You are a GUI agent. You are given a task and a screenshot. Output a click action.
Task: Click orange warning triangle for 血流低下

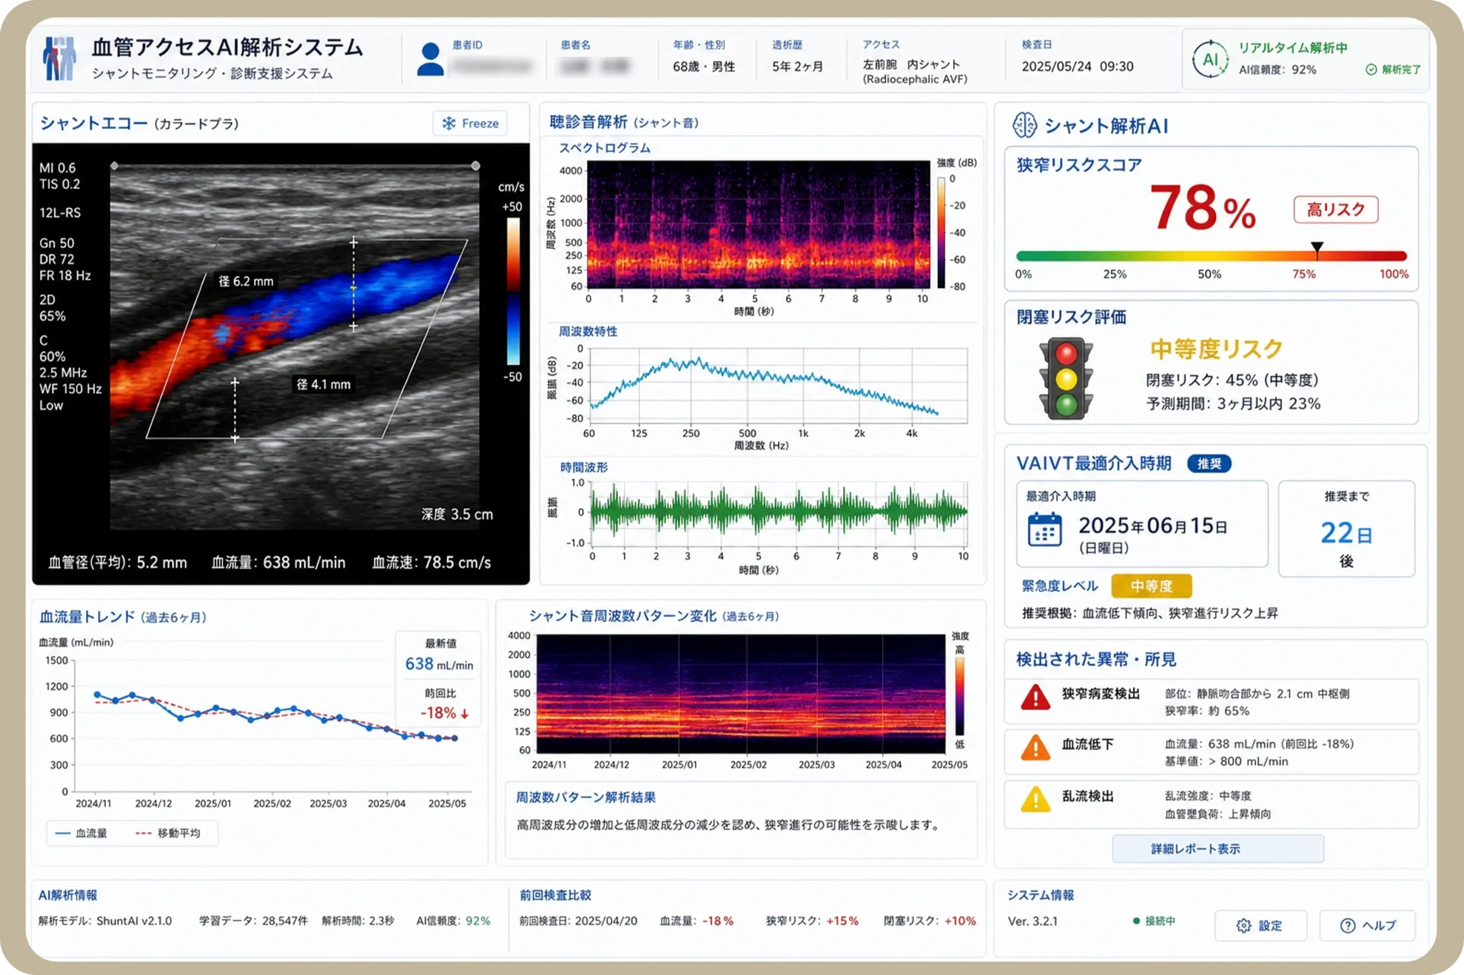point(1036,748)
